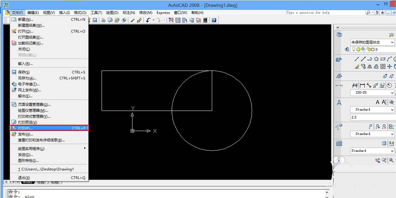This screenshot has height=198, width=396.
Task: Open the Express menu
Action: (x=163, y=13)
